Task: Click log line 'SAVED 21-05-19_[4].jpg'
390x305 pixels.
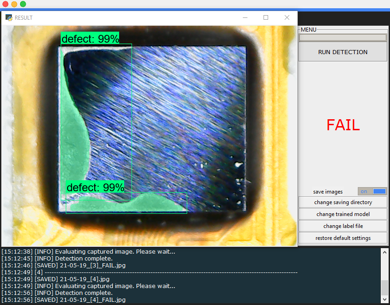Action: tap(56, 279)
